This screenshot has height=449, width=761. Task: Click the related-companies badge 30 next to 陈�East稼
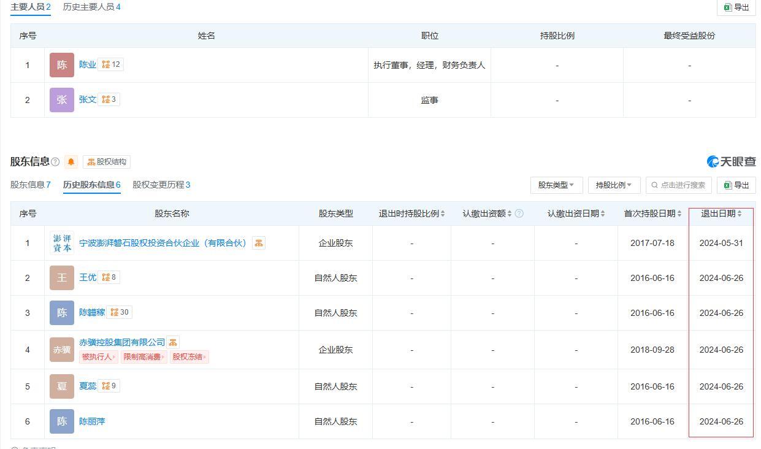coord(120,312)
